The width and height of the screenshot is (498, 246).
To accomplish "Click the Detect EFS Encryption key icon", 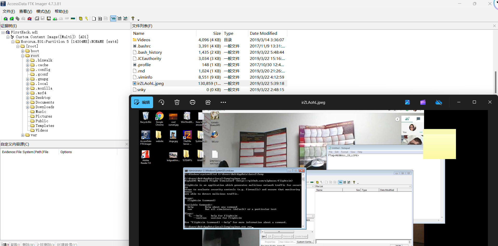I will point(87,19).
